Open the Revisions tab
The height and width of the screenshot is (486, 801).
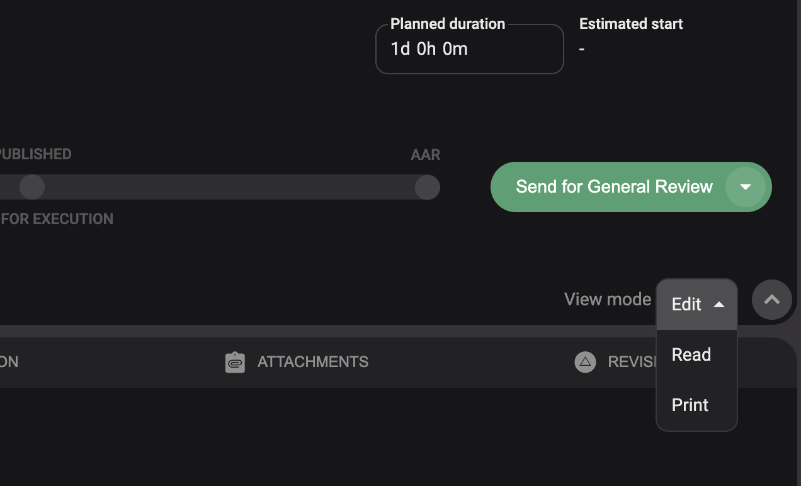[630, 362]
